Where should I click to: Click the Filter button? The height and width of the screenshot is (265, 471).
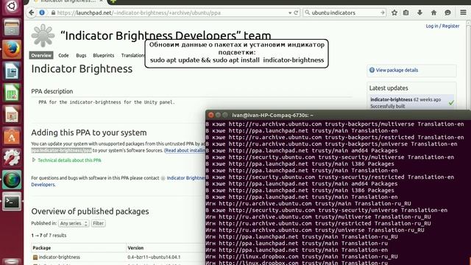pyautogui.click(x=98, y=223)
